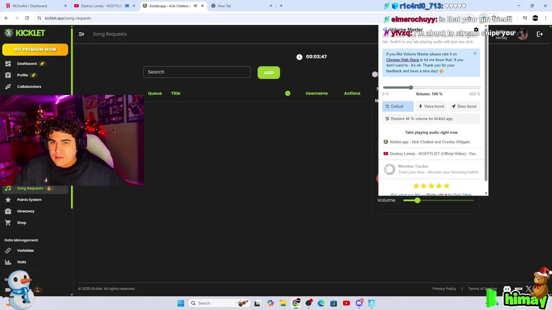552x310 pixels.
Task: Open a new browser tab
Action: coord(281,6)
